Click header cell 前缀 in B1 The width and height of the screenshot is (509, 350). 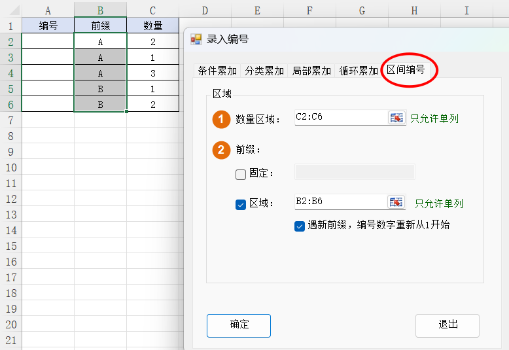[100, 26]
